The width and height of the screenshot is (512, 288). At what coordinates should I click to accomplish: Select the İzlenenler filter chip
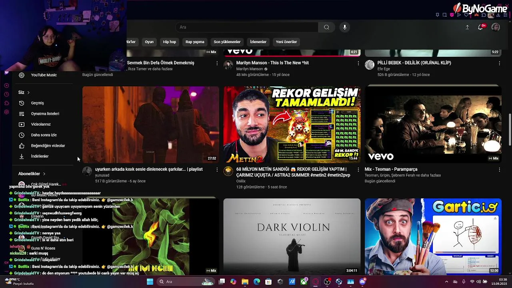(x=258, y=42)
